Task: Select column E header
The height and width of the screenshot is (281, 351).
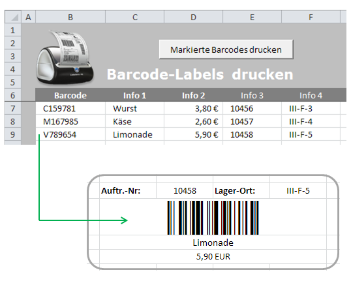Action: [x=252, y=17]
